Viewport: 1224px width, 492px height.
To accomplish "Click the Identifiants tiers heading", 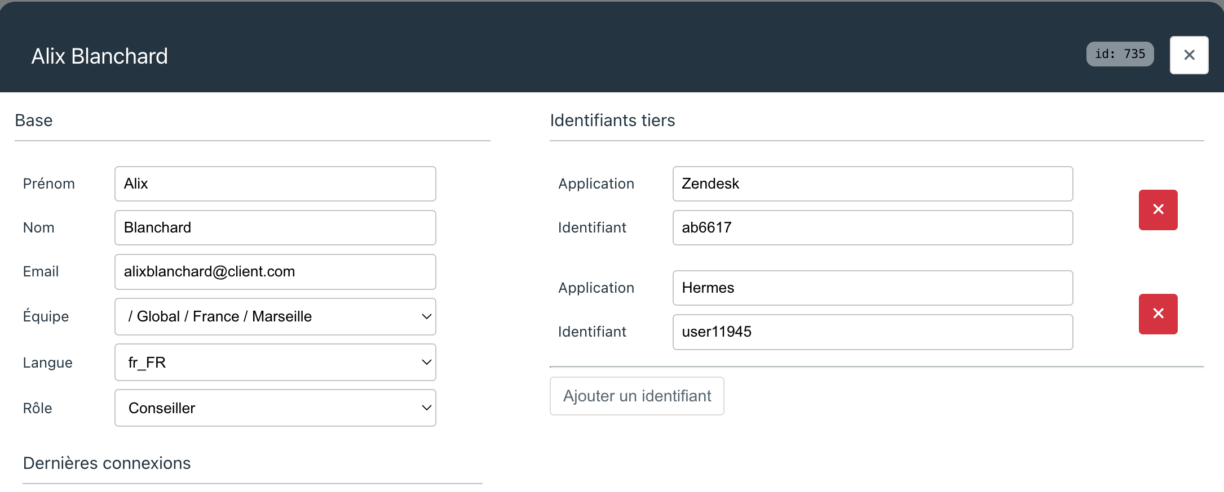I will click(612, 120).
